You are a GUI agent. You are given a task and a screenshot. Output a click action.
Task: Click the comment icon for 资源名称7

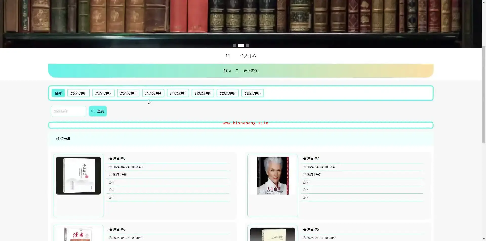tap(304, 197)
